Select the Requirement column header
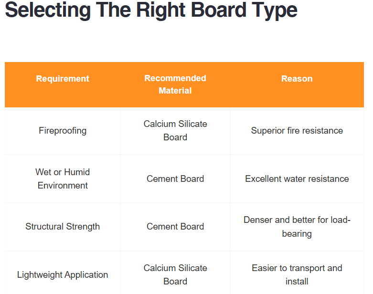The height and width of the screenshot is (294, 373). [x=63, y=79]
